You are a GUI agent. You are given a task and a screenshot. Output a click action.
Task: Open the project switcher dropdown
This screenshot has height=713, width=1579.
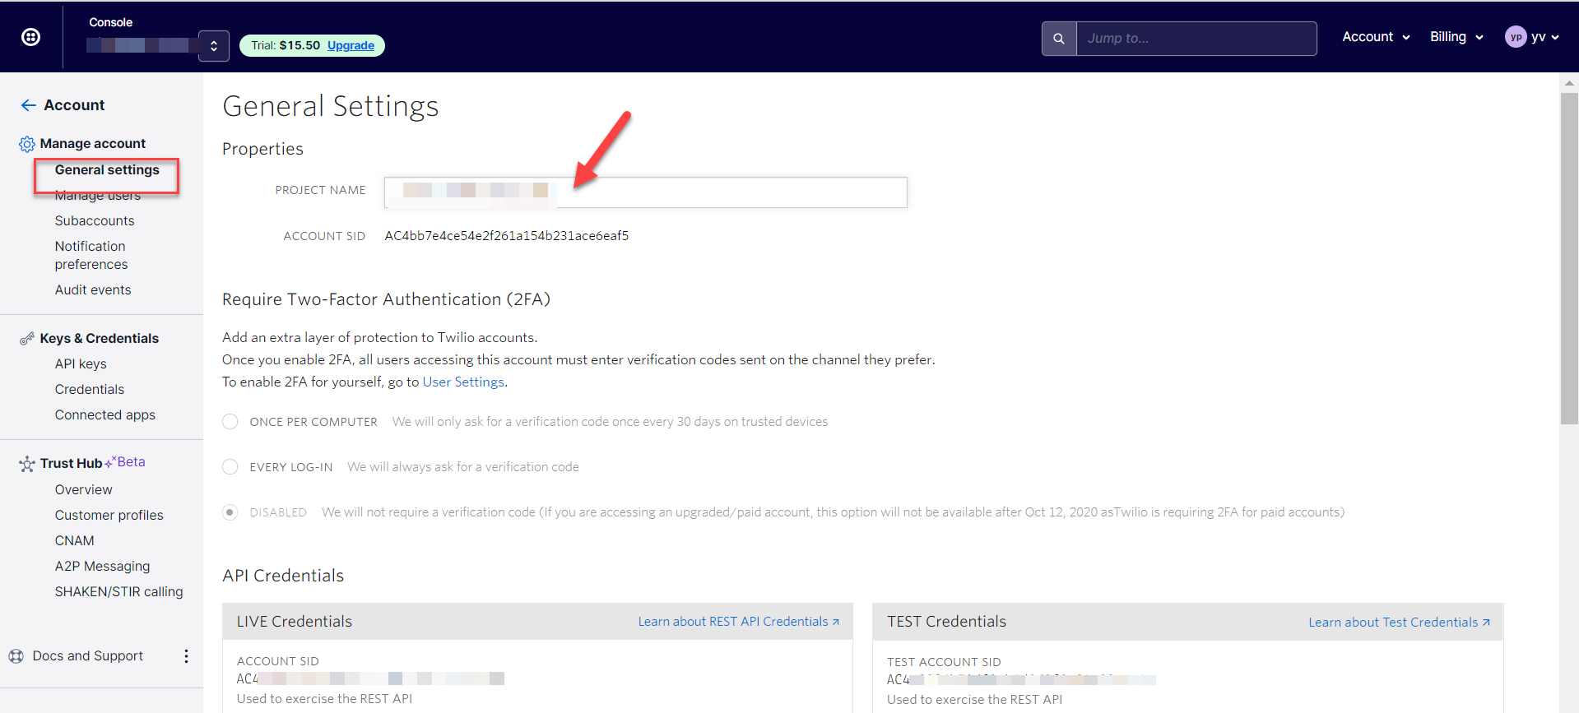coord(214,46)
